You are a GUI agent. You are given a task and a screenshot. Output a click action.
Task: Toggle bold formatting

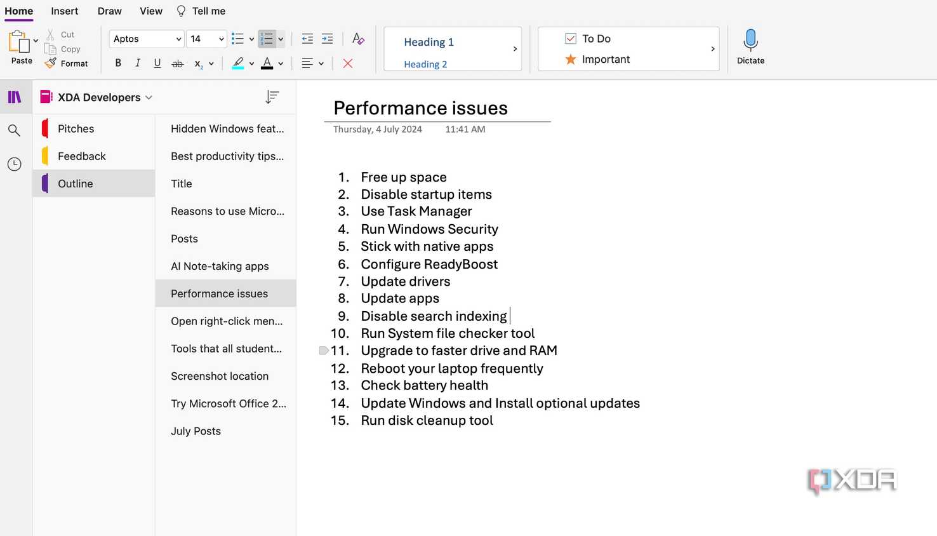[x=118, y=63]
